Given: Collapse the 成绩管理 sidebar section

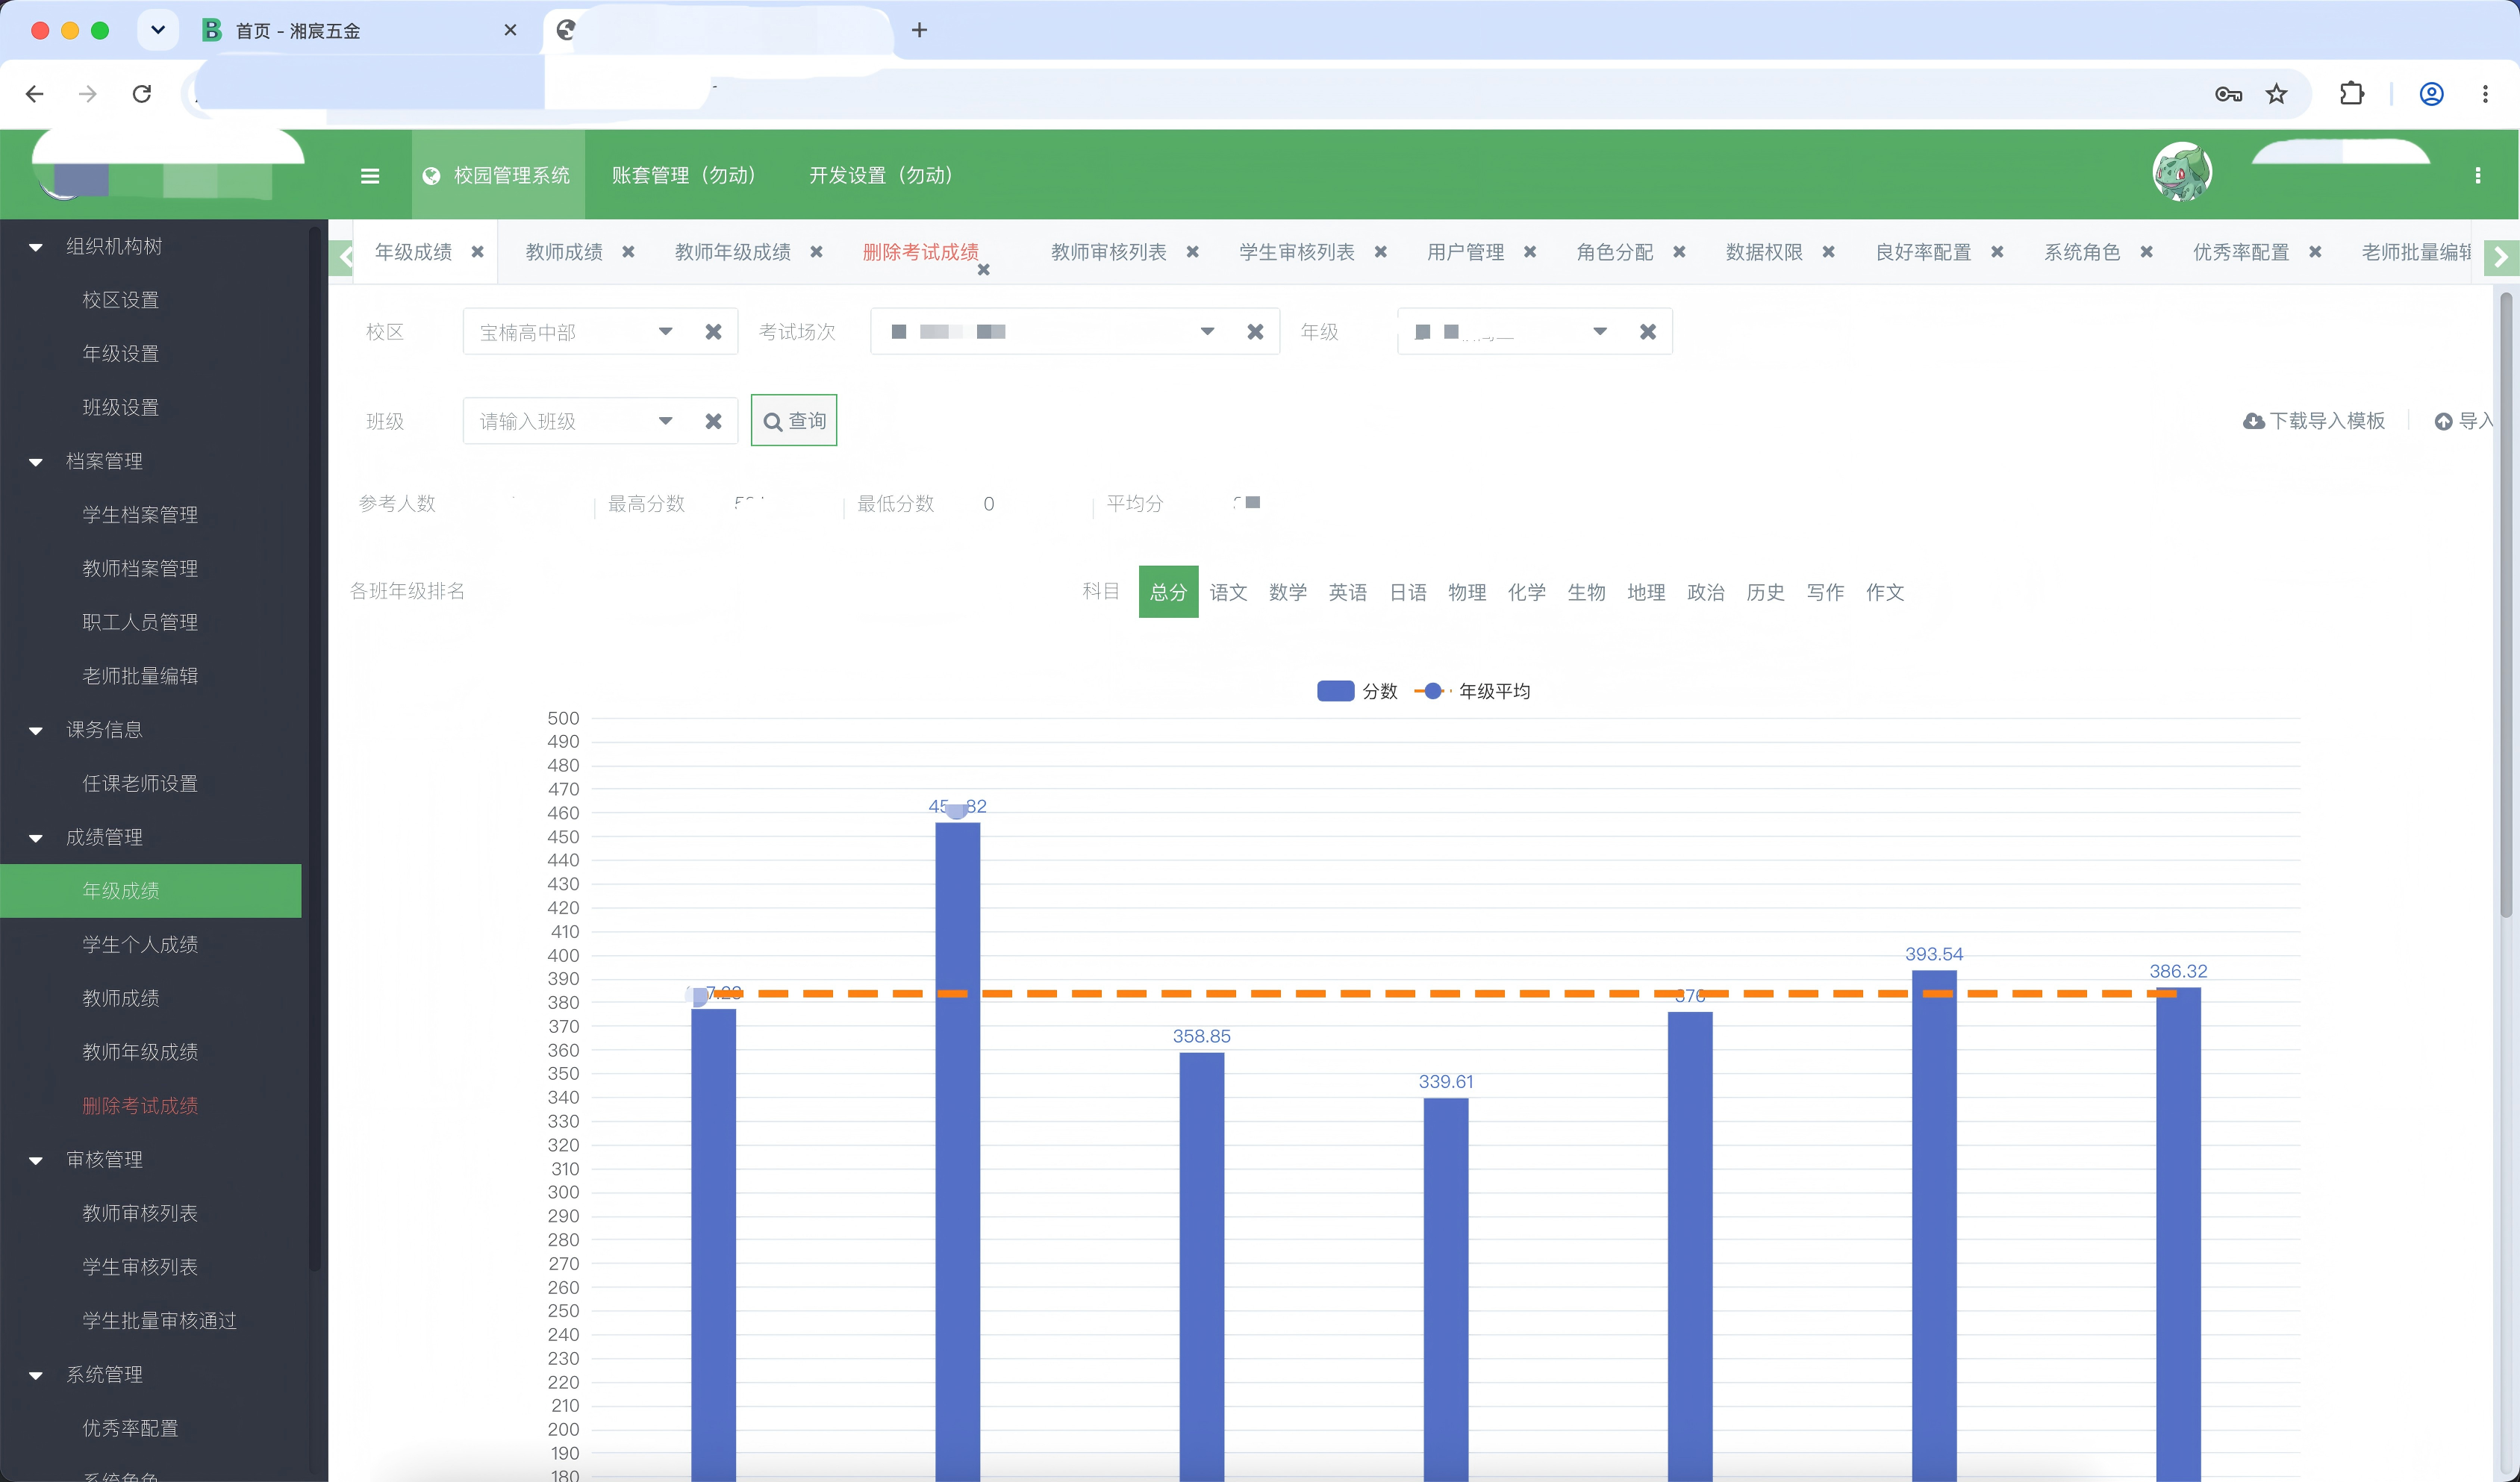Looking at the screenshot, I should (x=36, y=838).
